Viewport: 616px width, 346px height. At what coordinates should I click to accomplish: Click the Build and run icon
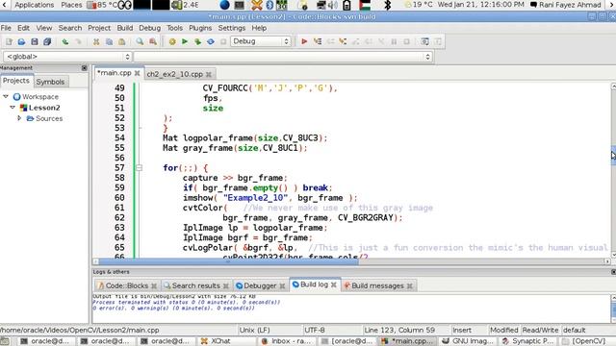[197, 41]
